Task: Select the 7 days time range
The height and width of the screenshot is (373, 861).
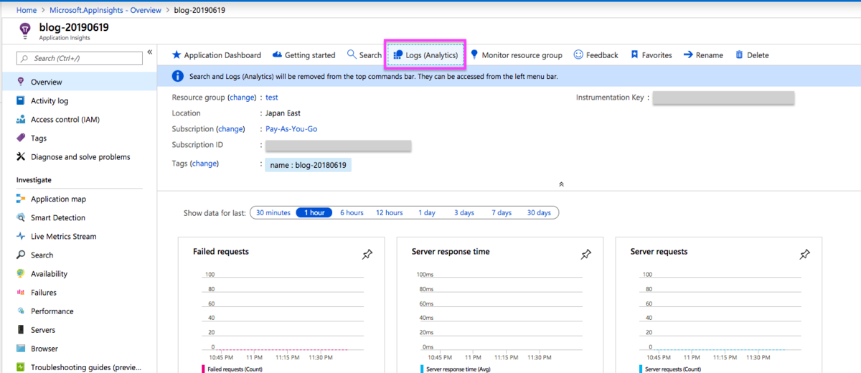Action: coord(502,213)
